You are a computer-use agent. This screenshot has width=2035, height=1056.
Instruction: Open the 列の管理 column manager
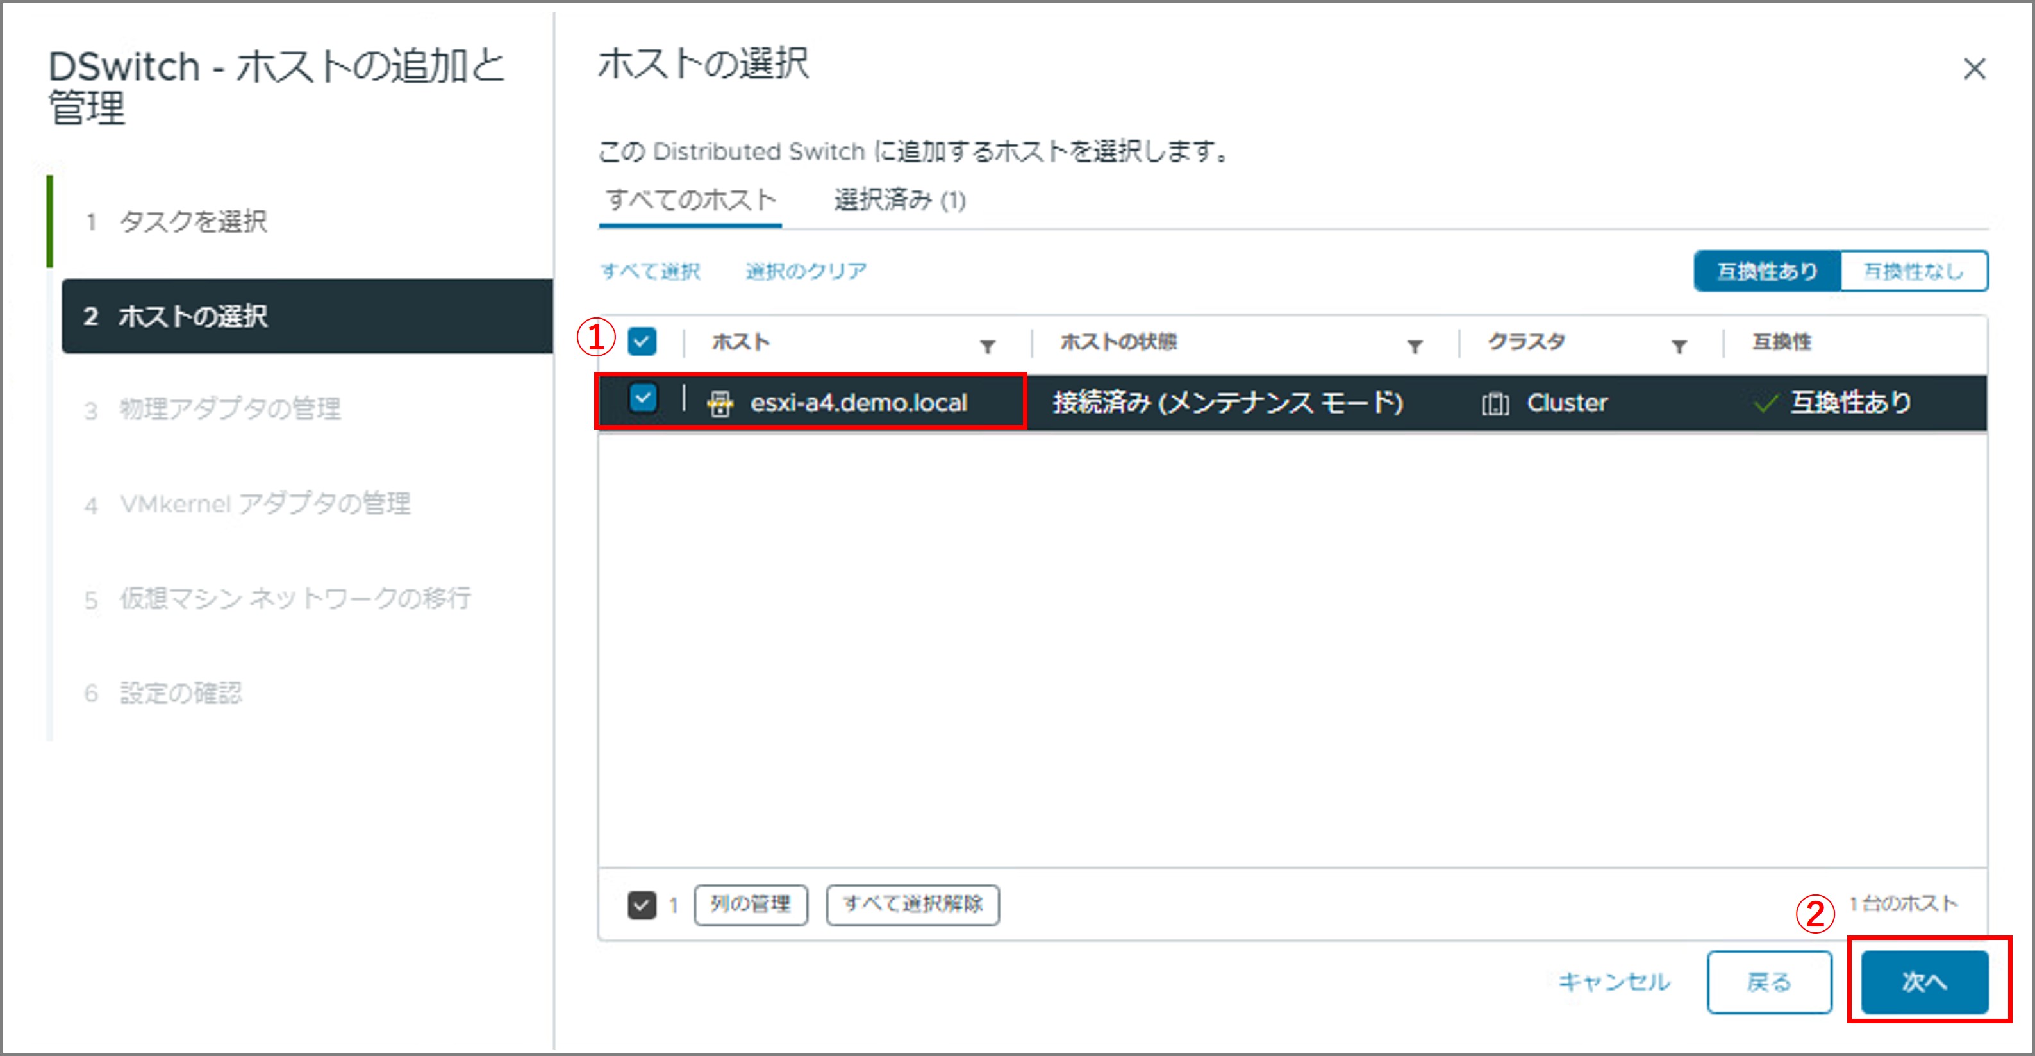[750, 904]
